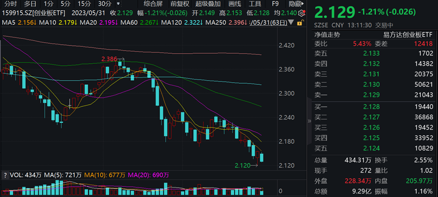The height and width of the screenshot is (197, 438).
Task: Click the 卖三 price 2.131
Action: 371,74
